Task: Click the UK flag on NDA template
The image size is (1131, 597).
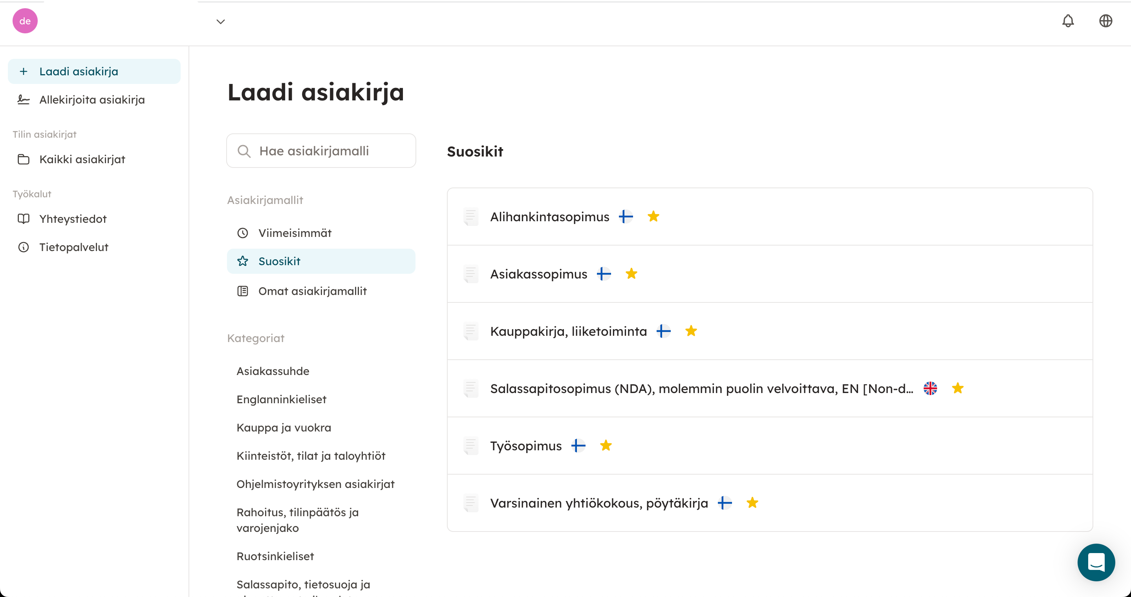Action: click(x=930, y=388)
